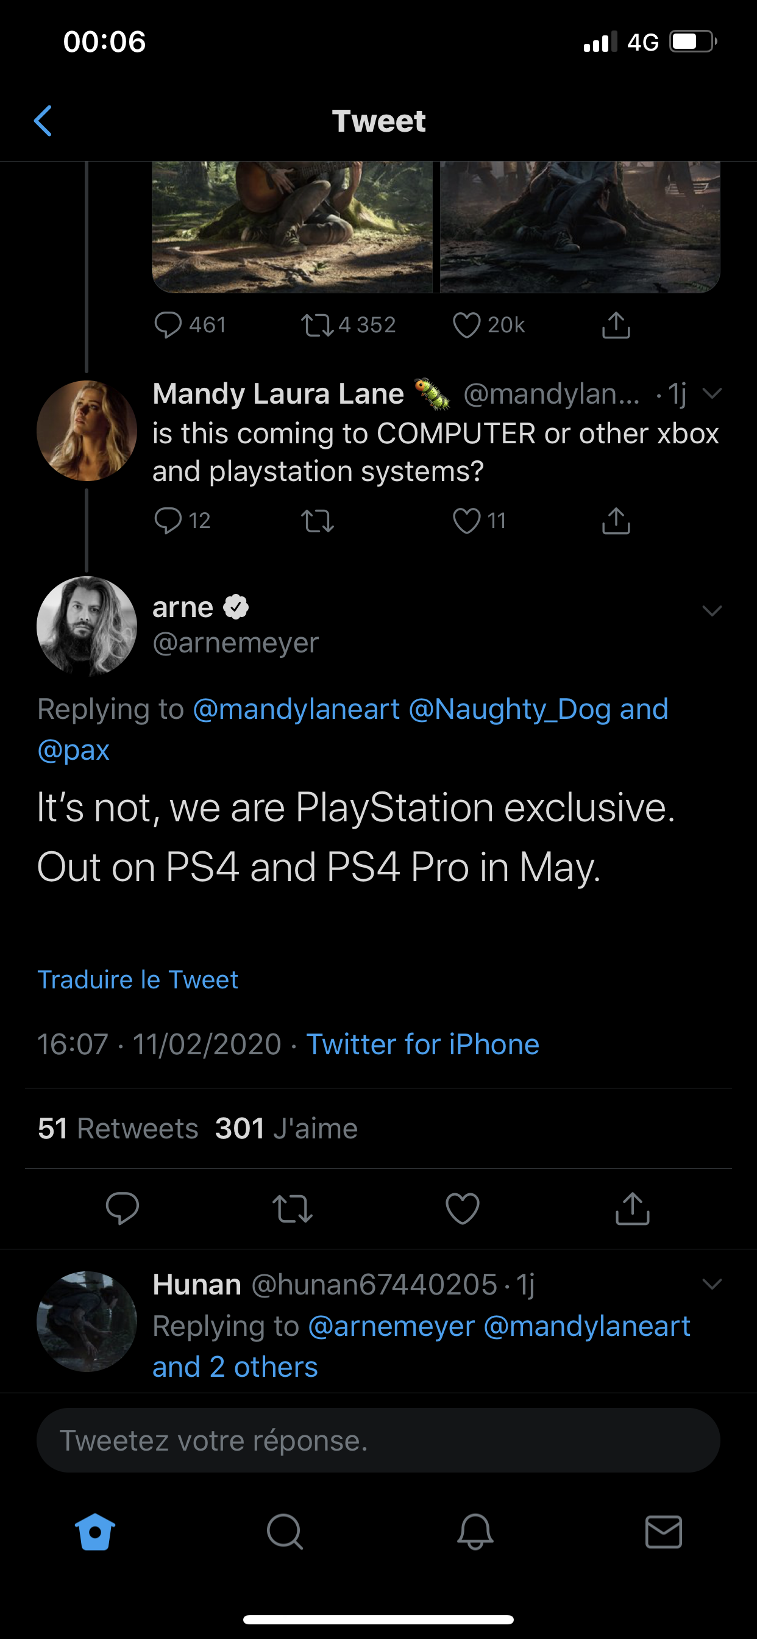The width and height of the screenshot is (757, 1639).
Task: Share arne's main tweet
Action: point(632,1209)
